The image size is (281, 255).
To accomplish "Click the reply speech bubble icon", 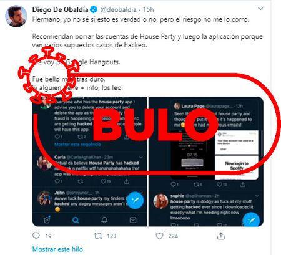I will (x=36, y=236).
